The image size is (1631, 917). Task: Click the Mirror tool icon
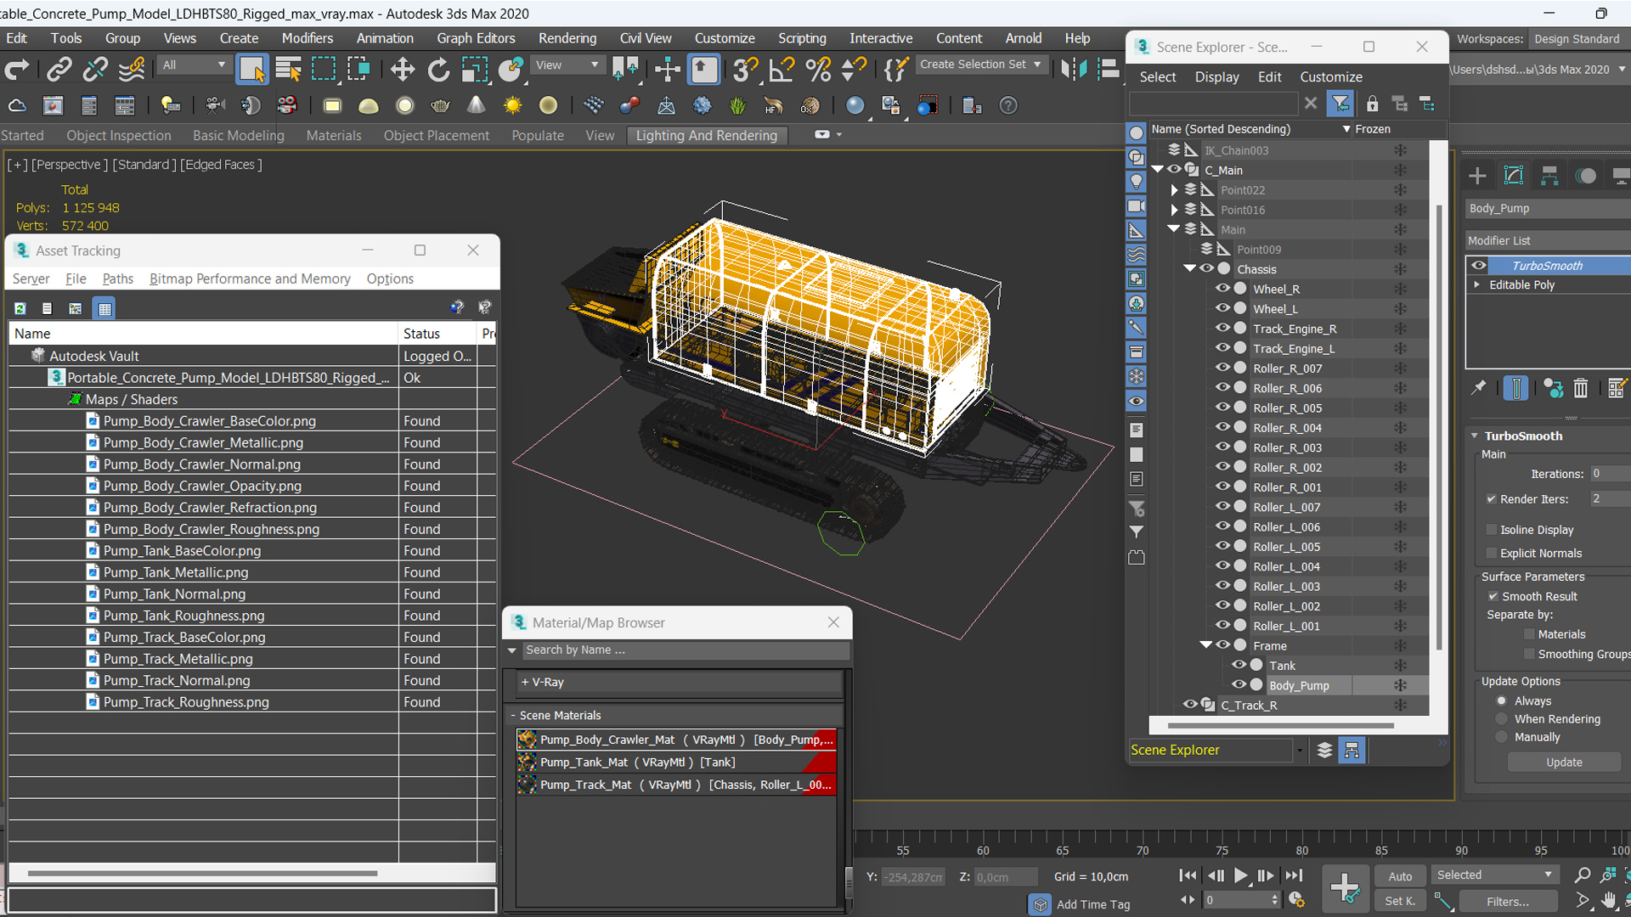click(1074, 70)
